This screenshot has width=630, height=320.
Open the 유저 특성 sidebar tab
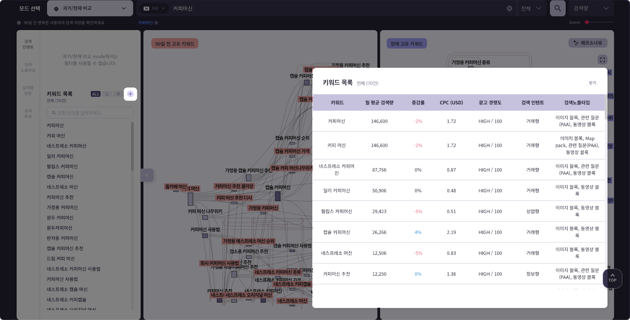28,114
